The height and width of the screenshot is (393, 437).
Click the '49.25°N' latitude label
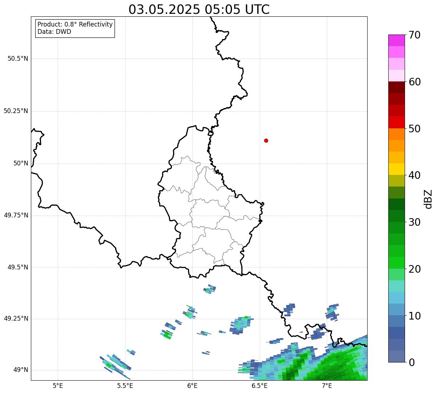click(16, 319)
